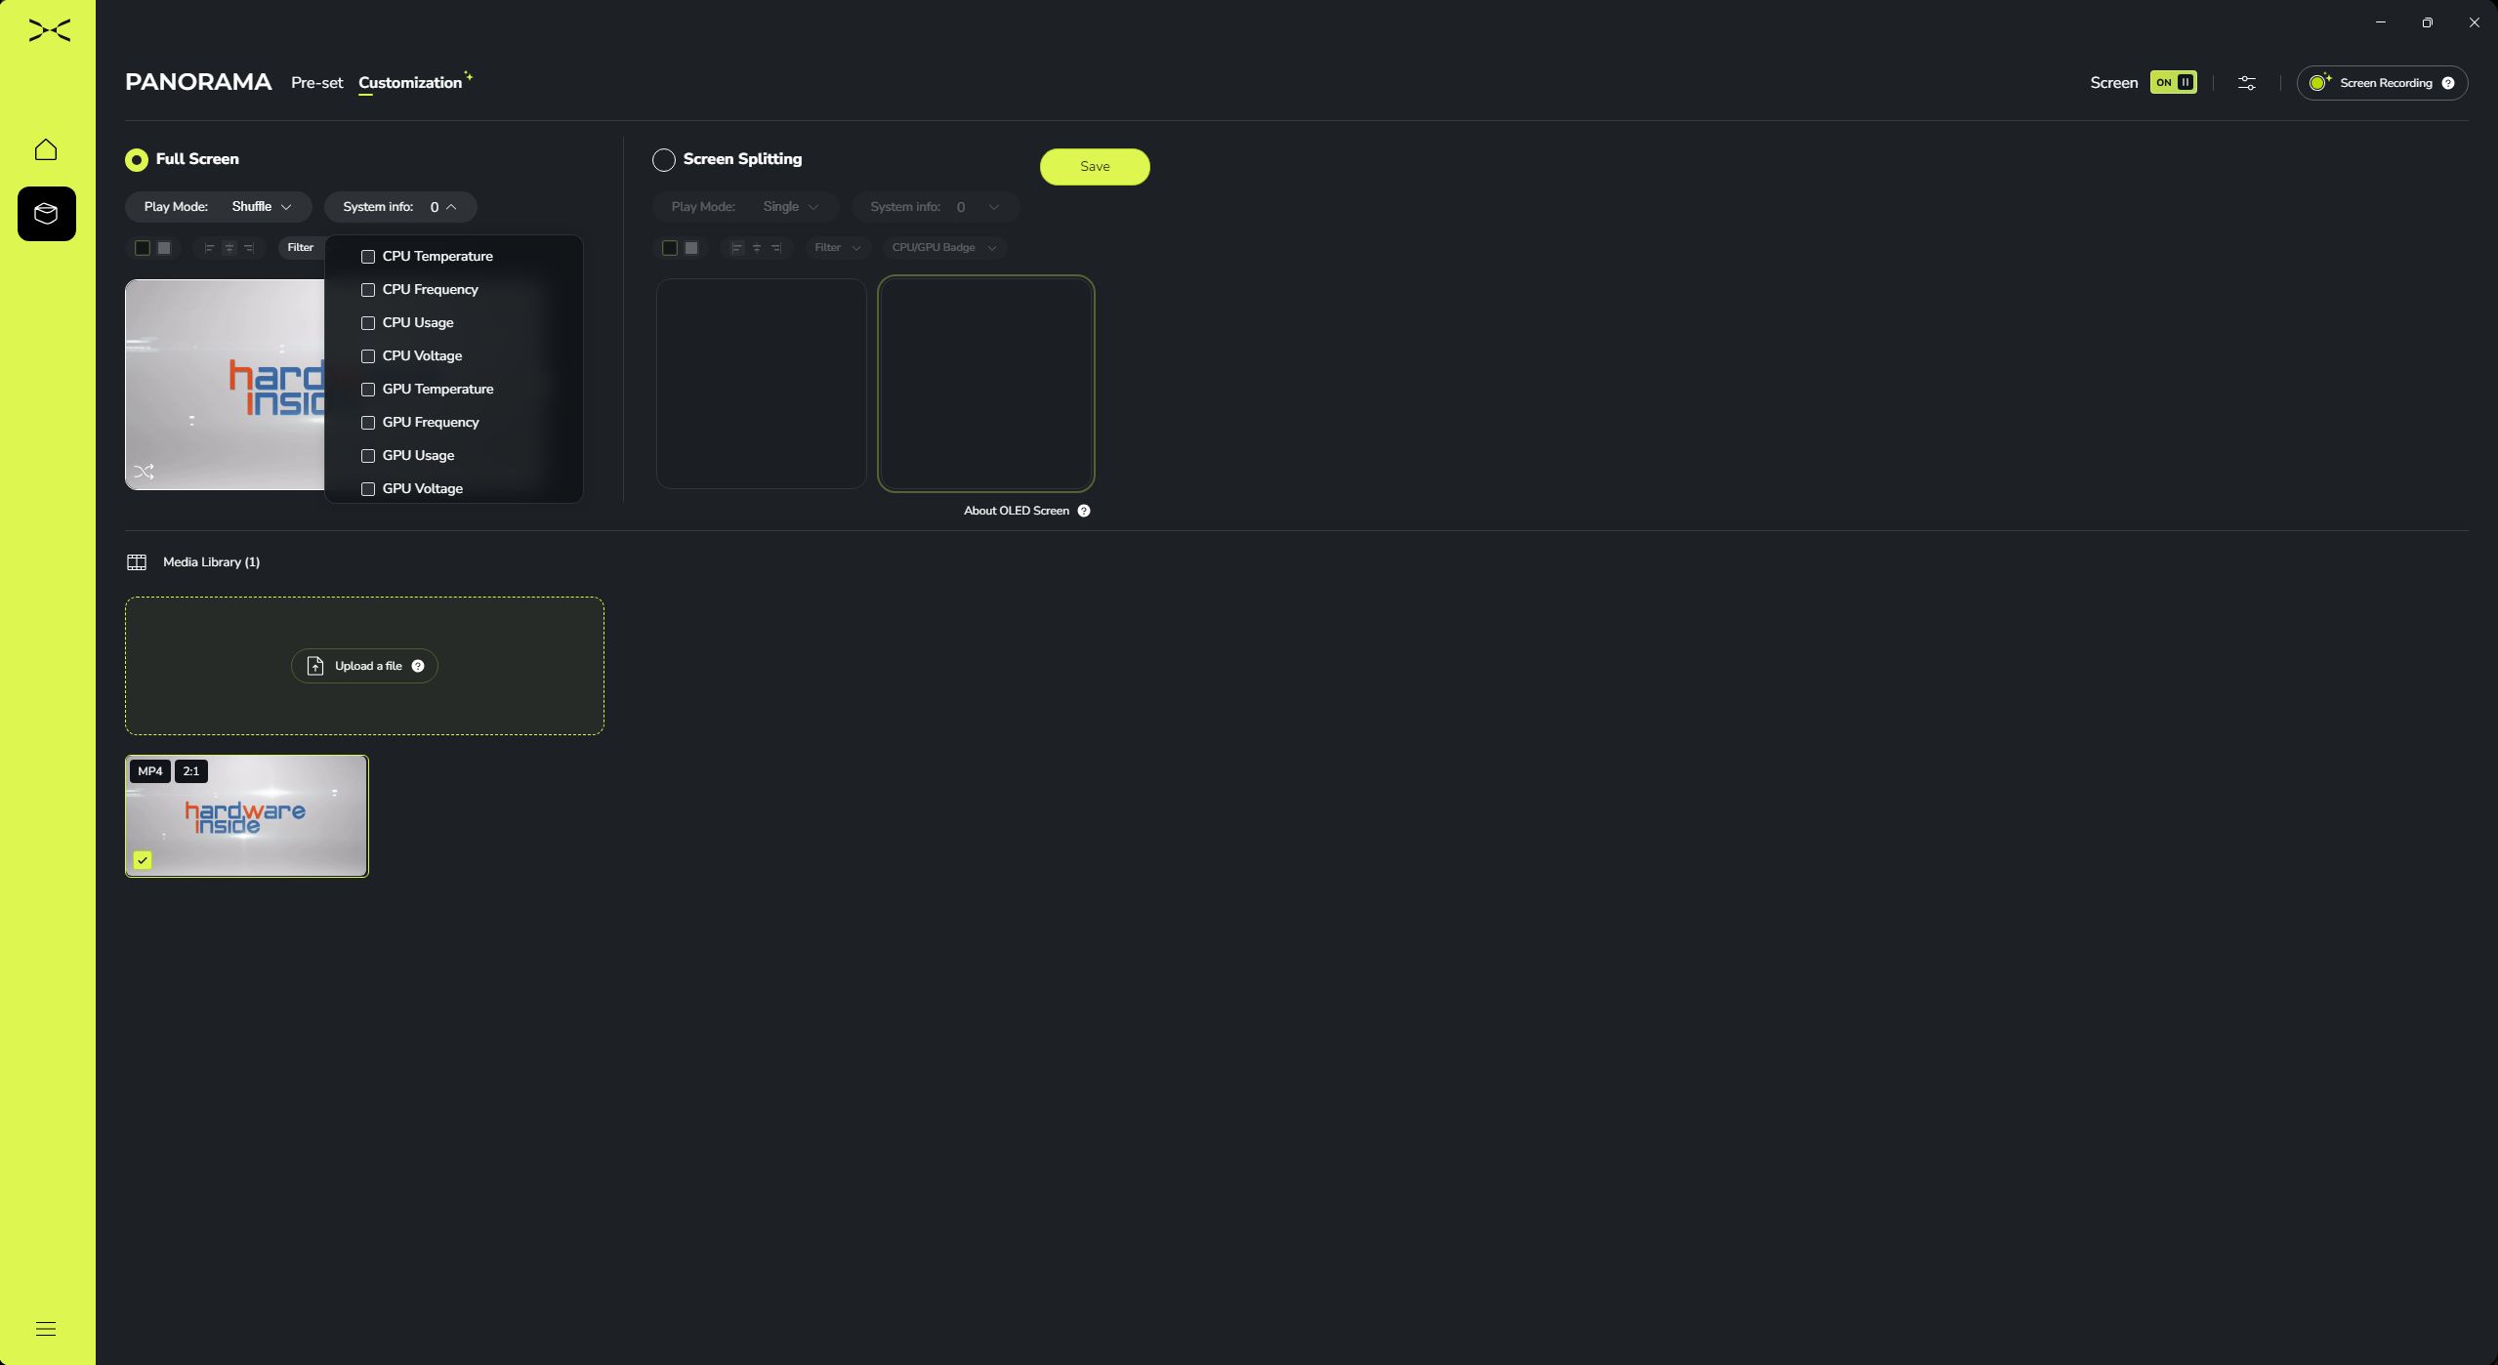Click the About OLED Screen help icon
The height and width of the screenshot is (1365, 2498).
(1084, 511)
